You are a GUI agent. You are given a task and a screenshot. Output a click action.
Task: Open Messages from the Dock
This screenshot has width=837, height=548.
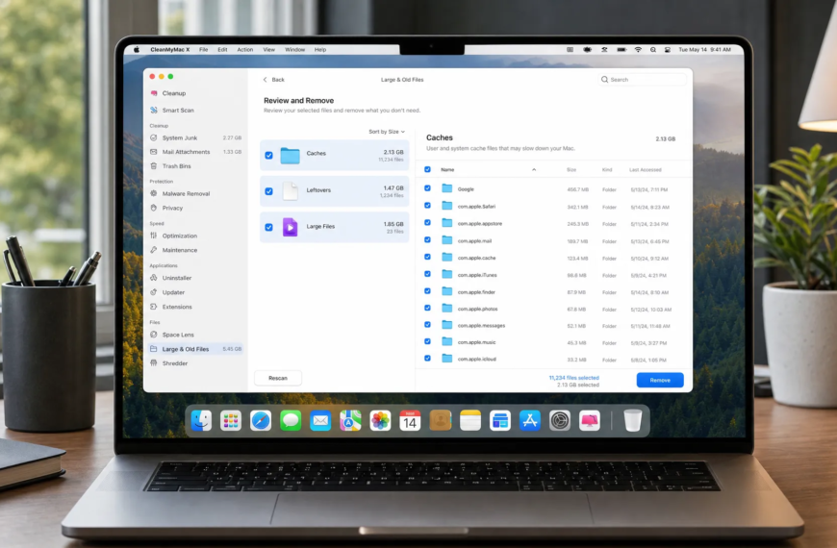[x=291, y=421]
